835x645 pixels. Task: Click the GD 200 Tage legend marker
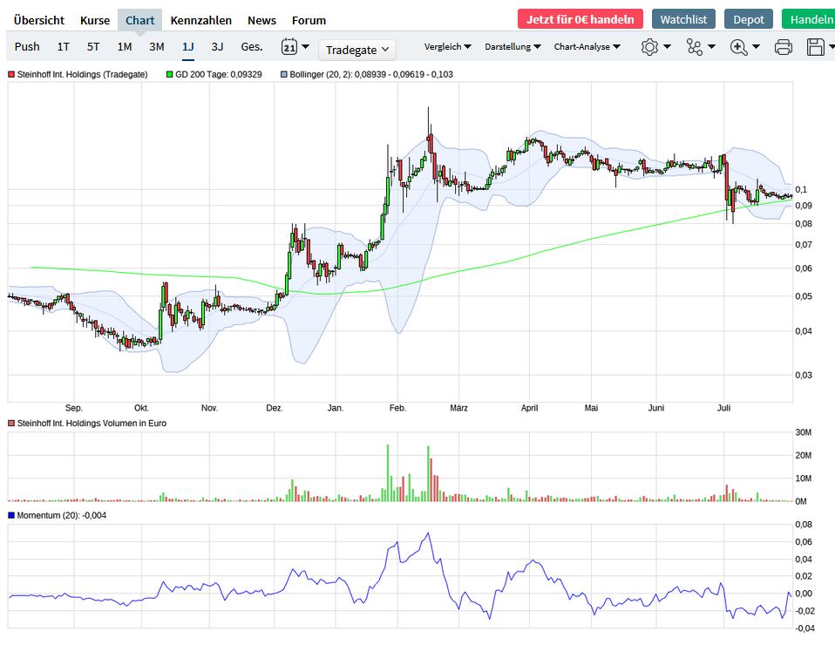point(172,76)
